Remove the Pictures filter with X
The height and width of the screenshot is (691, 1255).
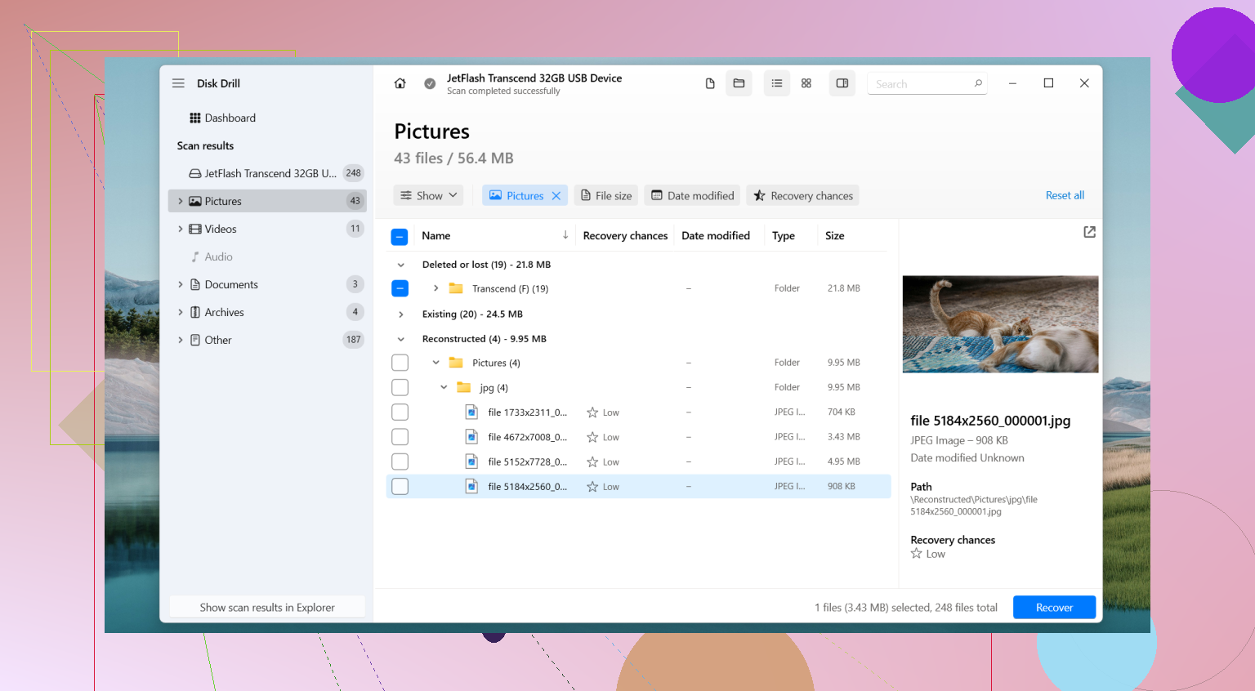pyautogui.click(x=556, y=196)
